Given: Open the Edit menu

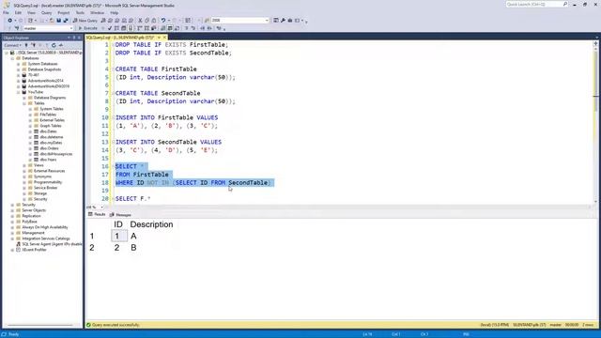Looking at the screenshot, I should 18,12.
